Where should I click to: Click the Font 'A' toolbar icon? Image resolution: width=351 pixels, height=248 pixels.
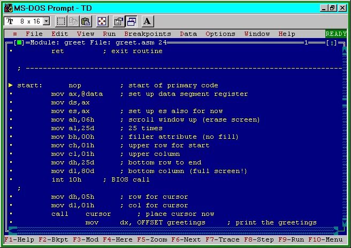(147, 21)
